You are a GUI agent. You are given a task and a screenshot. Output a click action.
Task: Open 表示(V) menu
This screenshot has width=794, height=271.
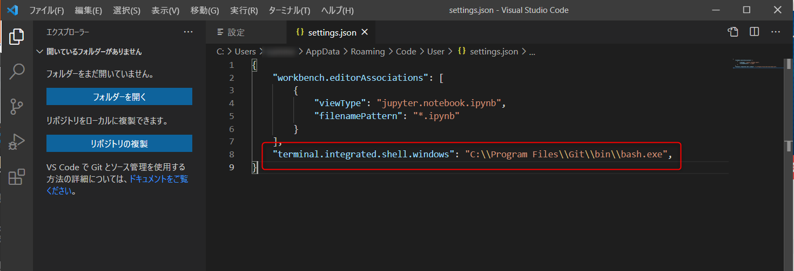(x=165, y=10)
